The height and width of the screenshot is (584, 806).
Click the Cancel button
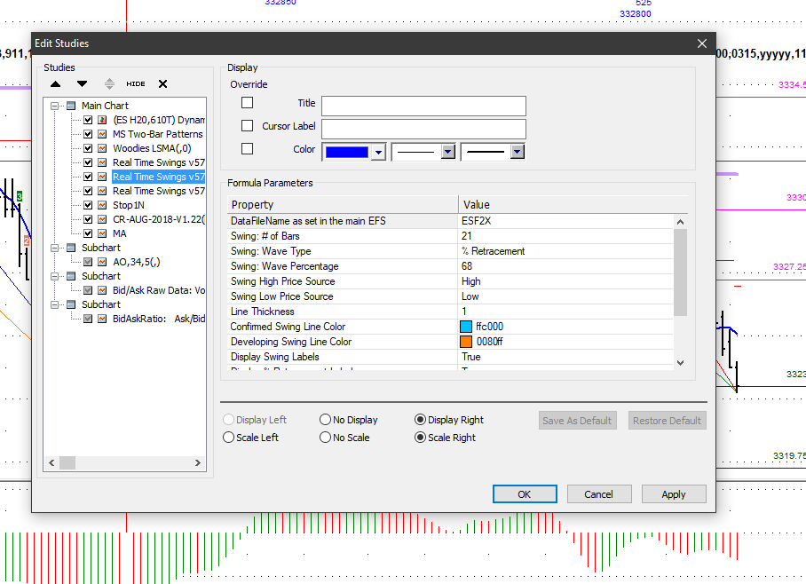(x=599, y=494)
